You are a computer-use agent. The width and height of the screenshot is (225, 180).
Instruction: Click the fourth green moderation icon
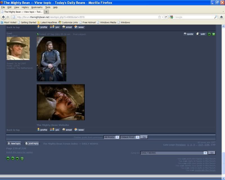click(x=22, y=158)
